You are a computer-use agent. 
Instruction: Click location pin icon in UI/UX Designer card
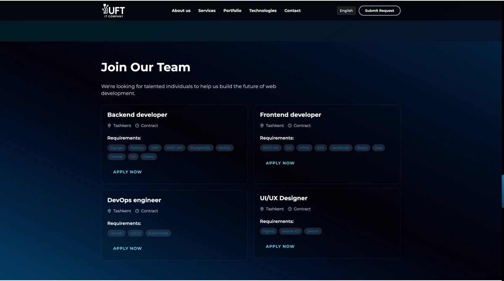click(x=262, y=209)
